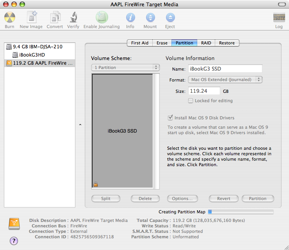Select the 9.4 GB IBM-DJSA-210 disk
The height and width of the screenshot is (250, 289).
[39, 47]
